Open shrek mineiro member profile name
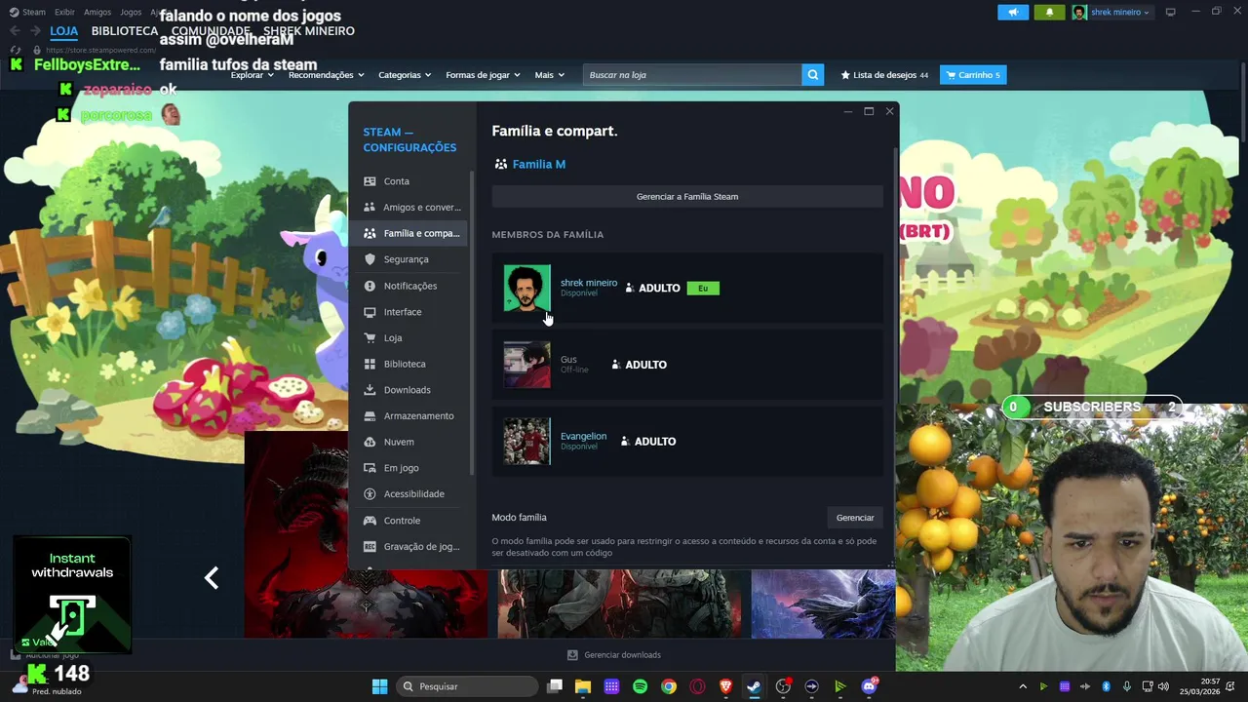This screenshot has width=1248, height=702. click(589, 283)
